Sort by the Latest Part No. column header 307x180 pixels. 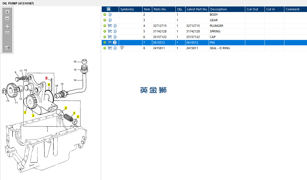pos(197,9)
